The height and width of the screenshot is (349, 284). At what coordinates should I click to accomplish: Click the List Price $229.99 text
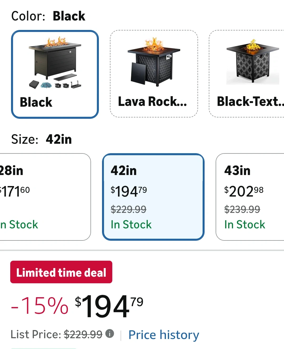pos(57,335)
